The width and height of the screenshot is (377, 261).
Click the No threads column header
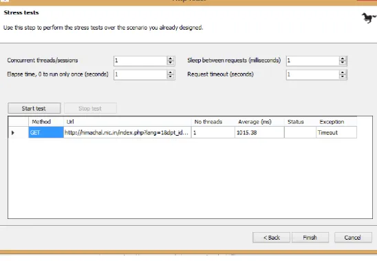click(x=213, y=122)
